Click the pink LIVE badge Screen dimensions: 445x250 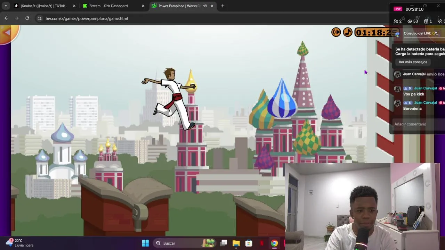(x=398, y=9)
